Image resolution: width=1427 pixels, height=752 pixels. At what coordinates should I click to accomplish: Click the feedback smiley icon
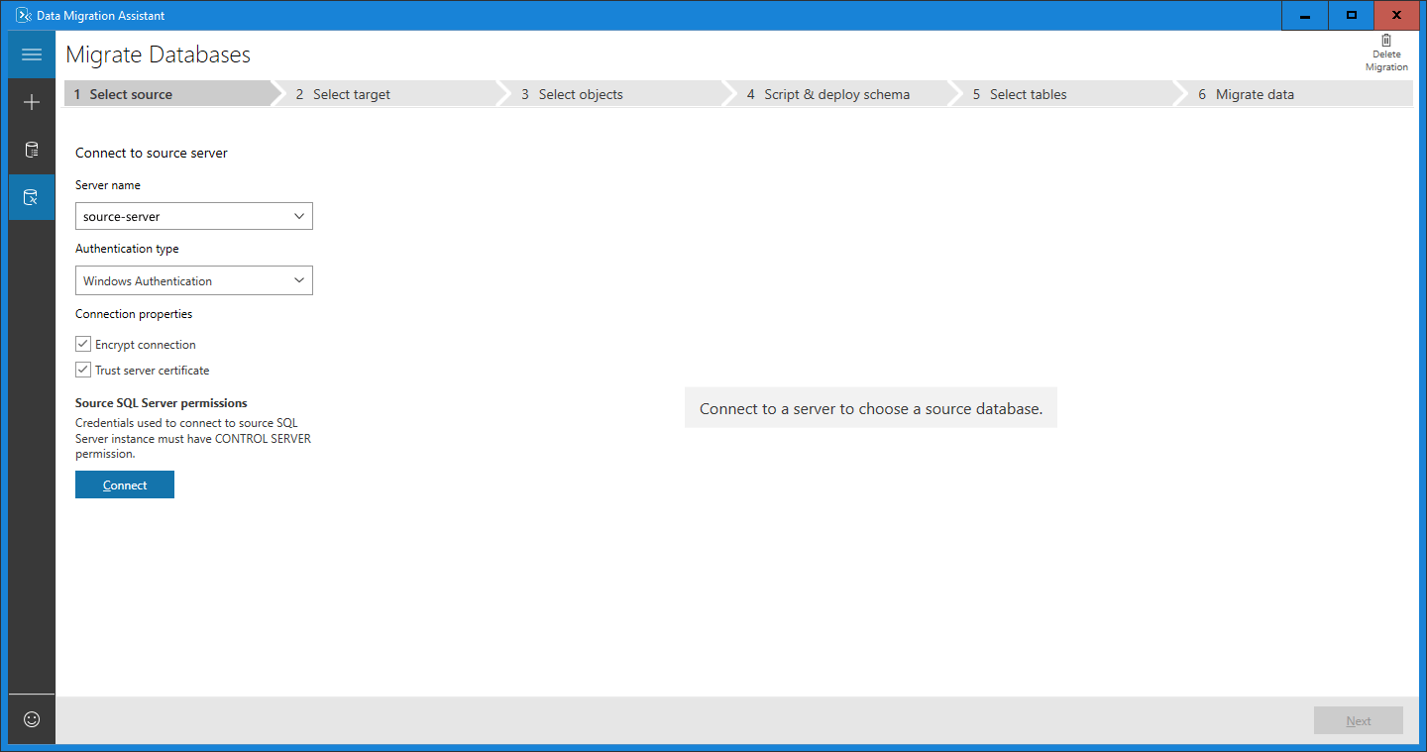pyautogui.click(x=32, y=719)
